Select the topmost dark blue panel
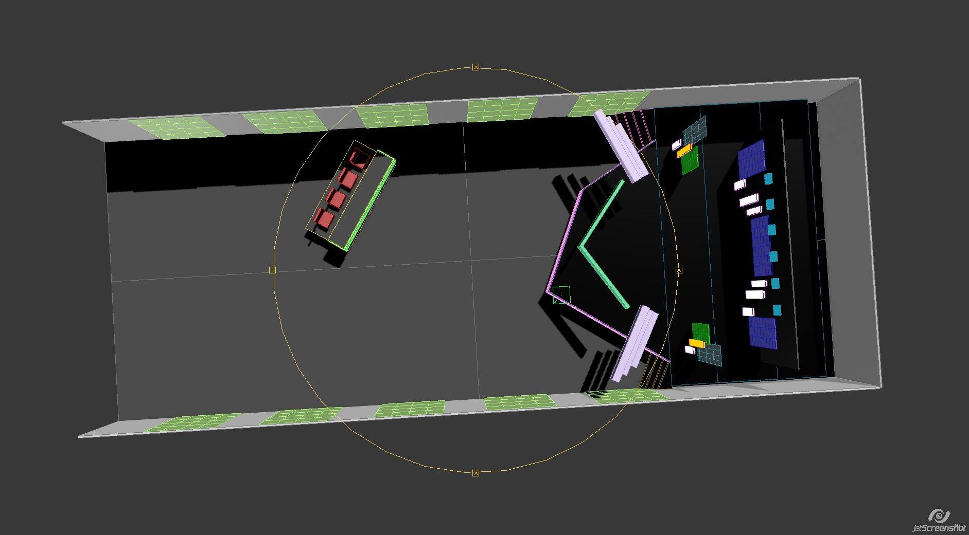Image resolution: width=969 pixels, height=535 pixels. click(751, 159)
